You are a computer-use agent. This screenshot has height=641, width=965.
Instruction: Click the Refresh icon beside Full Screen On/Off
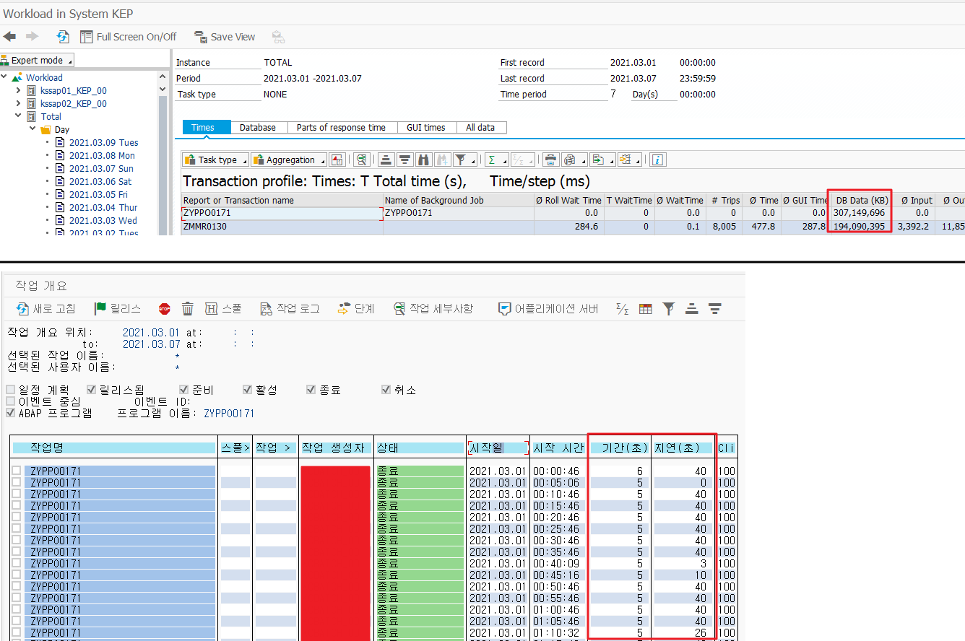[x=64, y=37]
